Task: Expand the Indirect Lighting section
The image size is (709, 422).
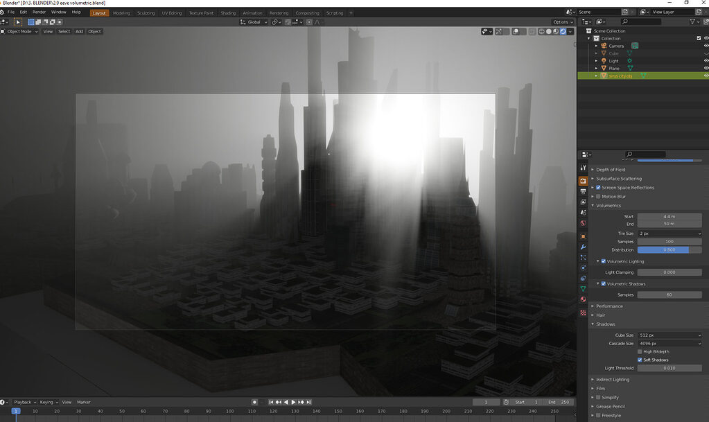Action: 613,379
